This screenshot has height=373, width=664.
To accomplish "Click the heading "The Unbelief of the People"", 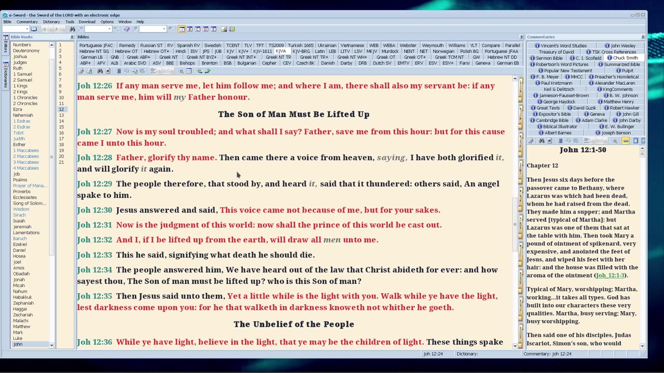I will (294, 324).
